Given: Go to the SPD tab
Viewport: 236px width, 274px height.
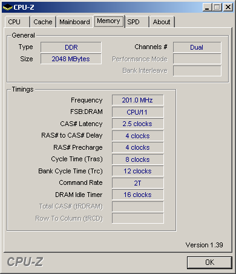Looking at the screenshot, I should (137, 22).
